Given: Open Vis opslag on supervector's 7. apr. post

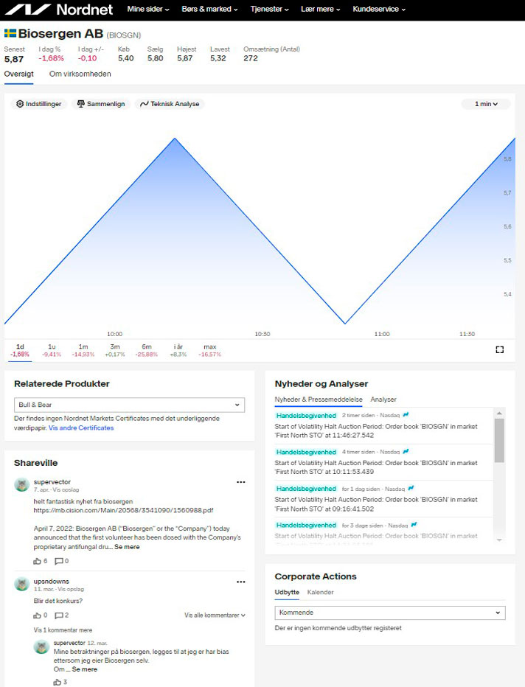Looking at the screenshot, I should coord(66,490).
